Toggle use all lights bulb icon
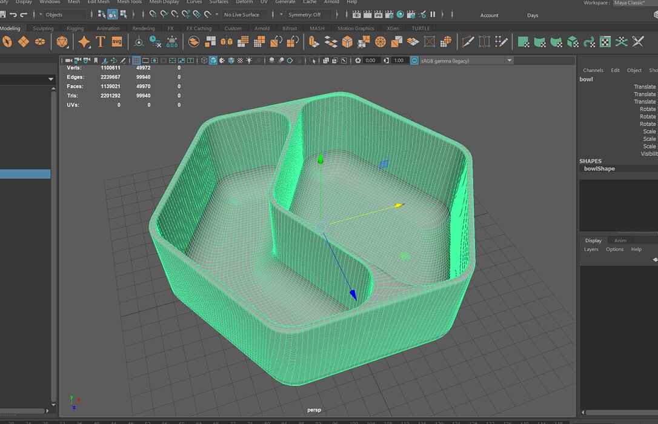This screenshot has height=424, width=658. [x=249, y=61]
